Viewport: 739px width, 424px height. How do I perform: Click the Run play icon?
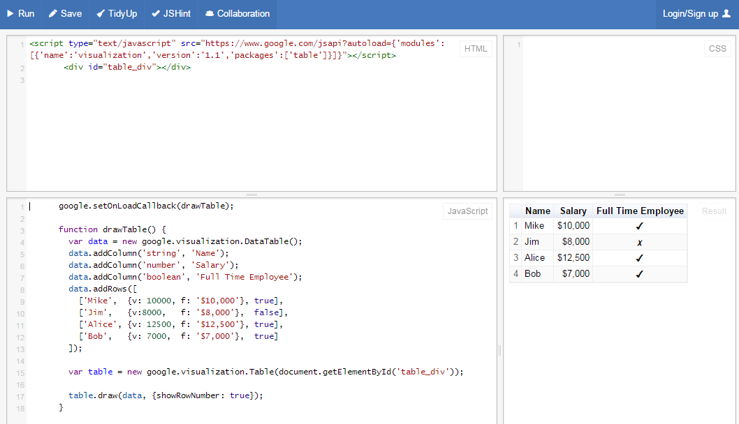click(10, 14)
